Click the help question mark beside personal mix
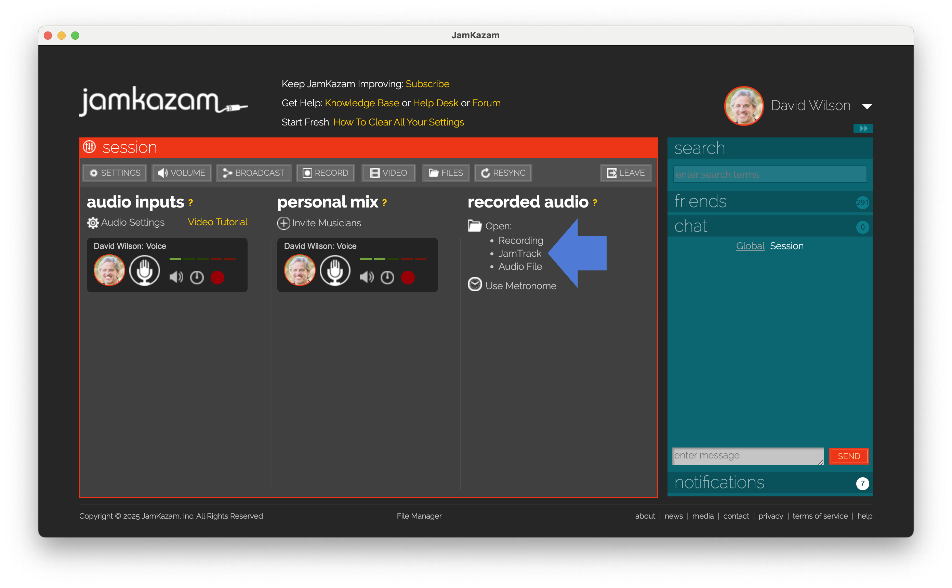Image resolution: width=952 pixels, height=588 pixels. click(x=384, y=203)
